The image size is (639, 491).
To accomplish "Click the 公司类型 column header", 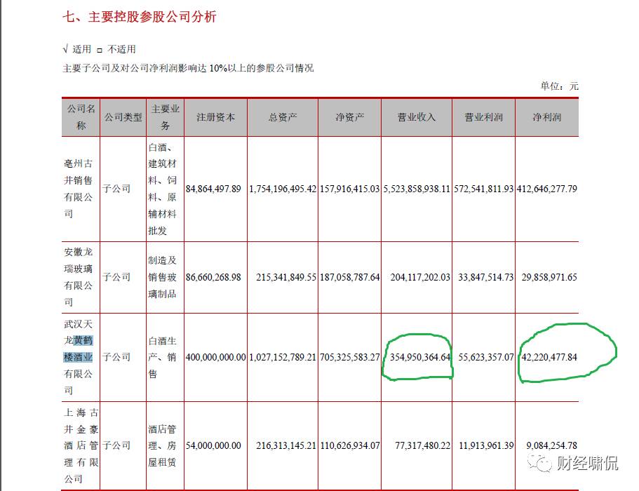I will coord(123,117).
